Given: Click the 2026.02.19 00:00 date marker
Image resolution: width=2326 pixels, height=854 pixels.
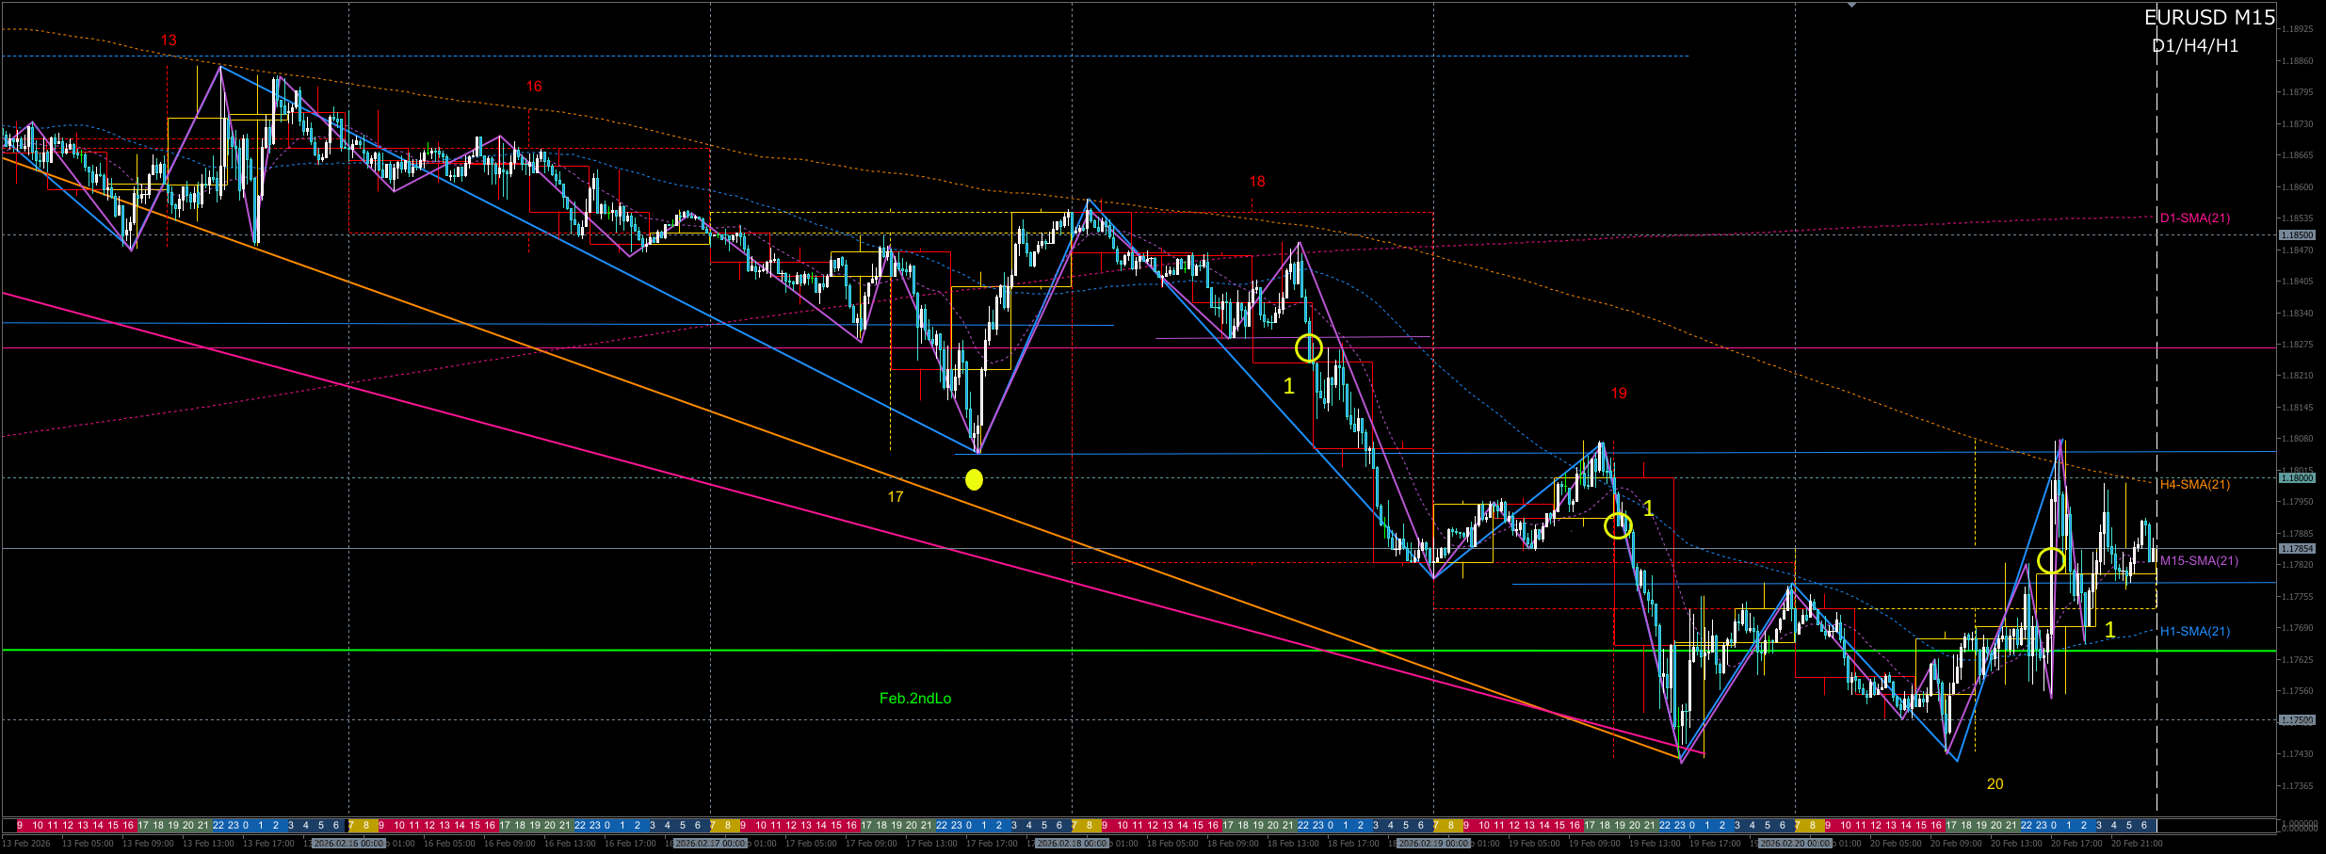Looking at the screenshot, I should click(x=1433, y=844).
